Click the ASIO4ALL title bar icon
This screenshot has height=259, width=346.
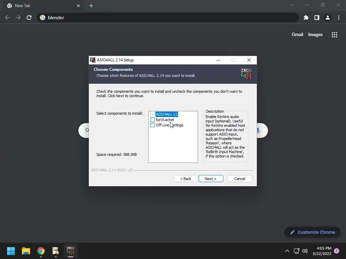pyautogui.click(x=93, y=60)
